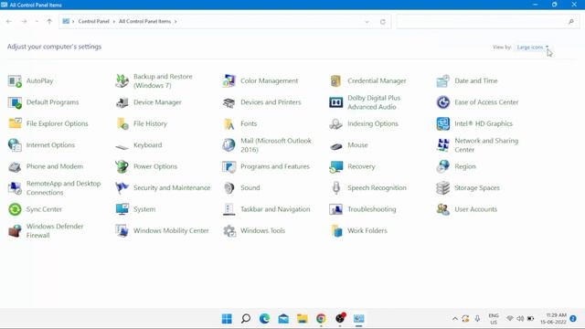
Task: Open the Sync Center icon
Action: 15,209
